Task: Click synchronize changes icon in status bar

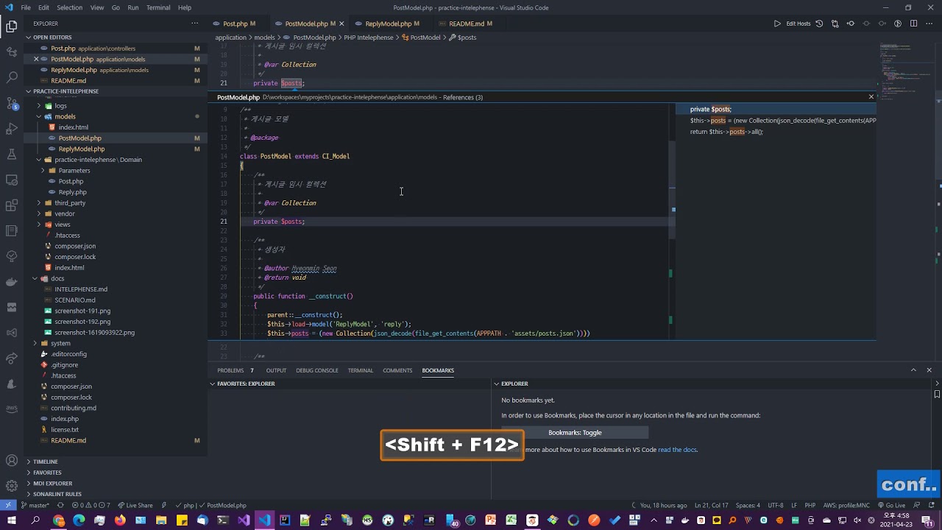Action: [x=61, y=505]
